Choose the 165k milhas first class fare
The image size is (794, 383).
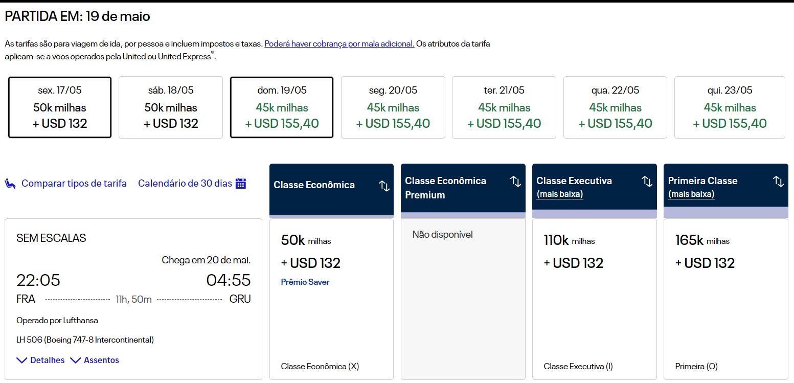(725, 299)
